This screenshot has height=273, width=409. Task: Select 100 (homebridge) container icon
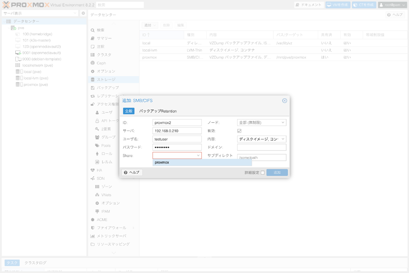click(18, 34)
